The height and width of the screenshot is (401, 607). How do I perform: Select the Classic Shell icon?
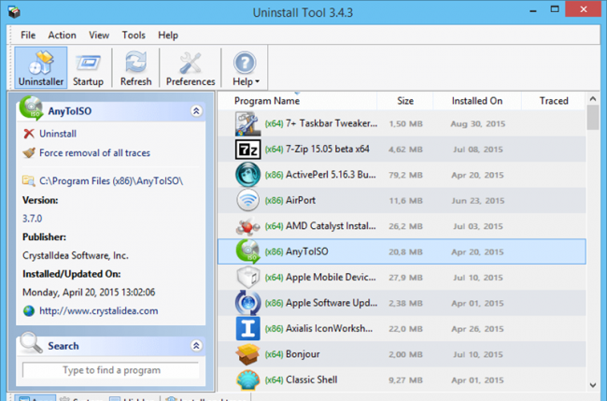247,380
